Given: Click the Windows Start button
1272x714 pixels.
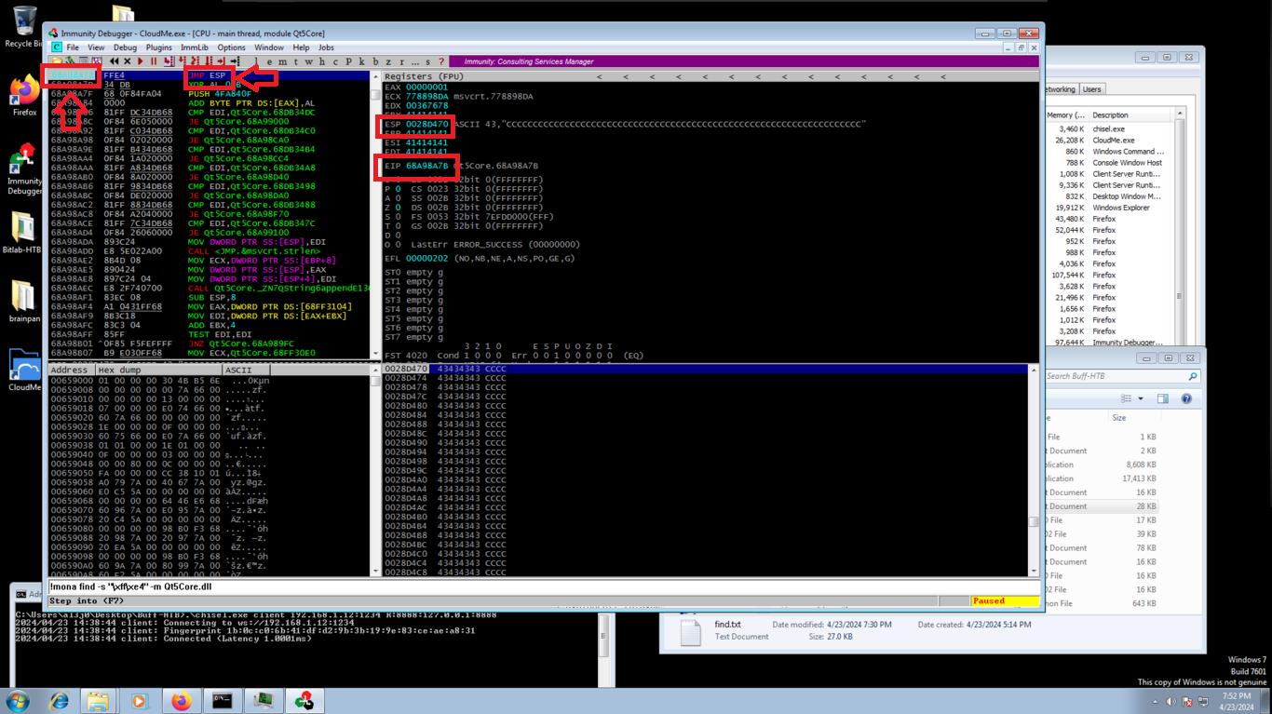Looking at the screenshot, I should (18, 700).
